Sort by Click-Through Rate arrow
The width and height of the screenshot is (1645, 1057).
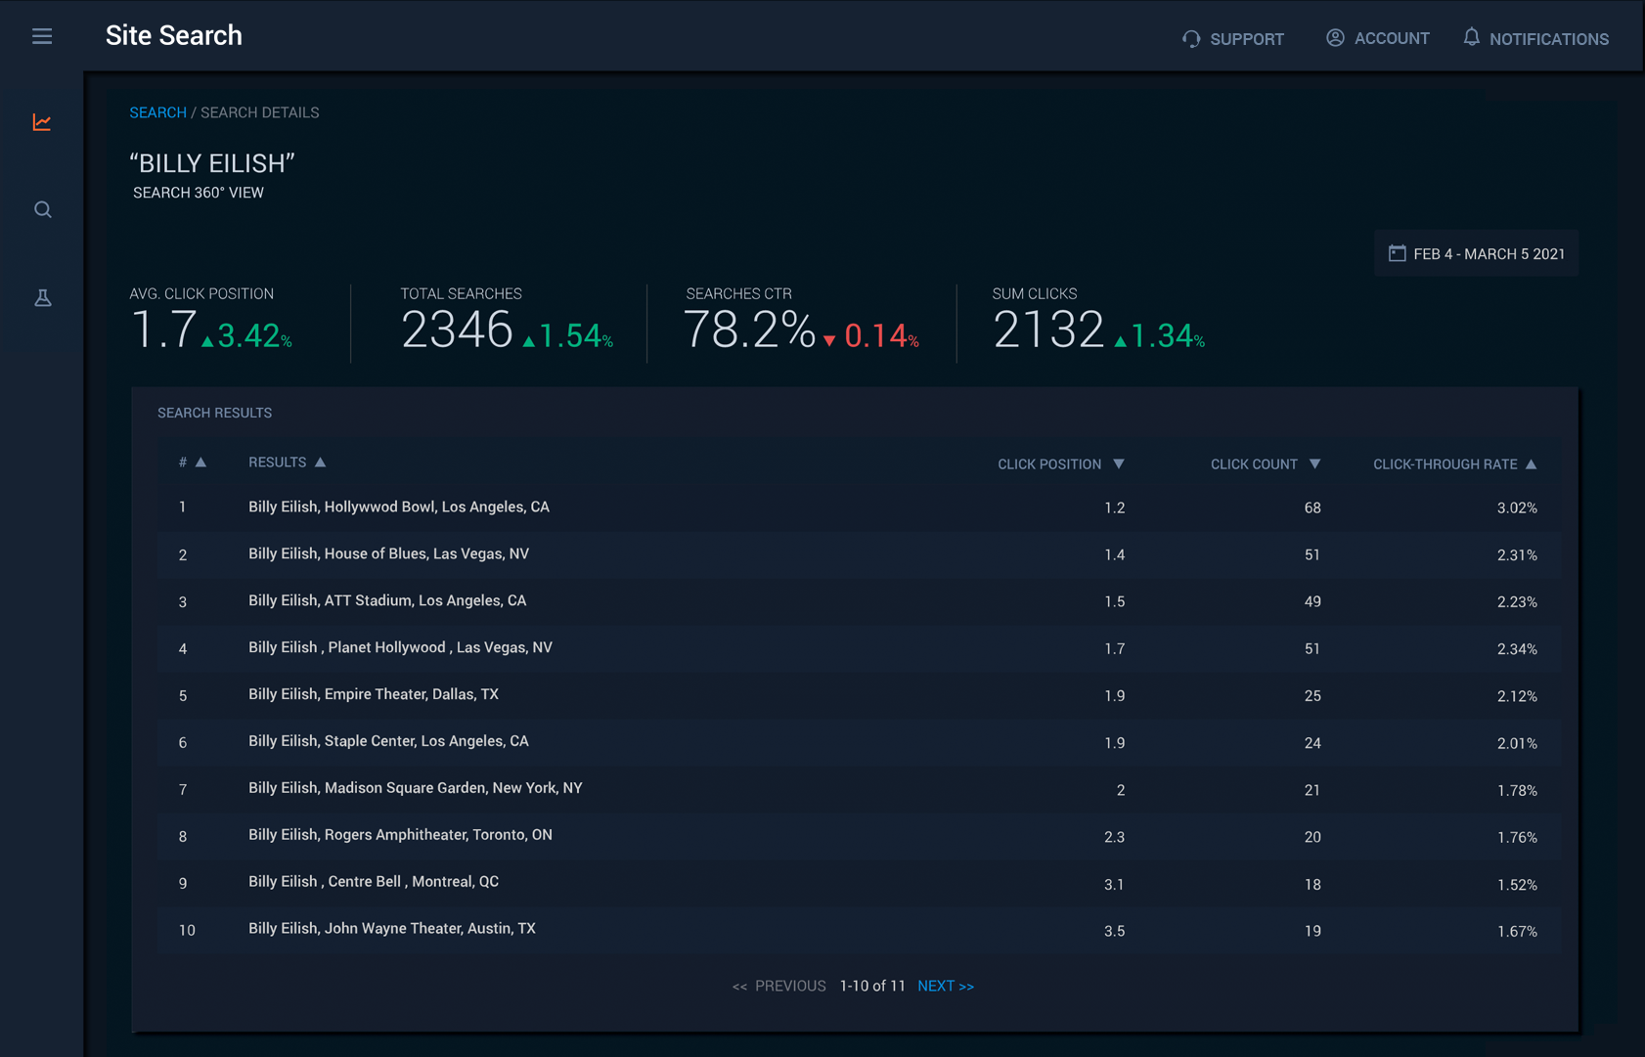click(x=1531, y=463)
